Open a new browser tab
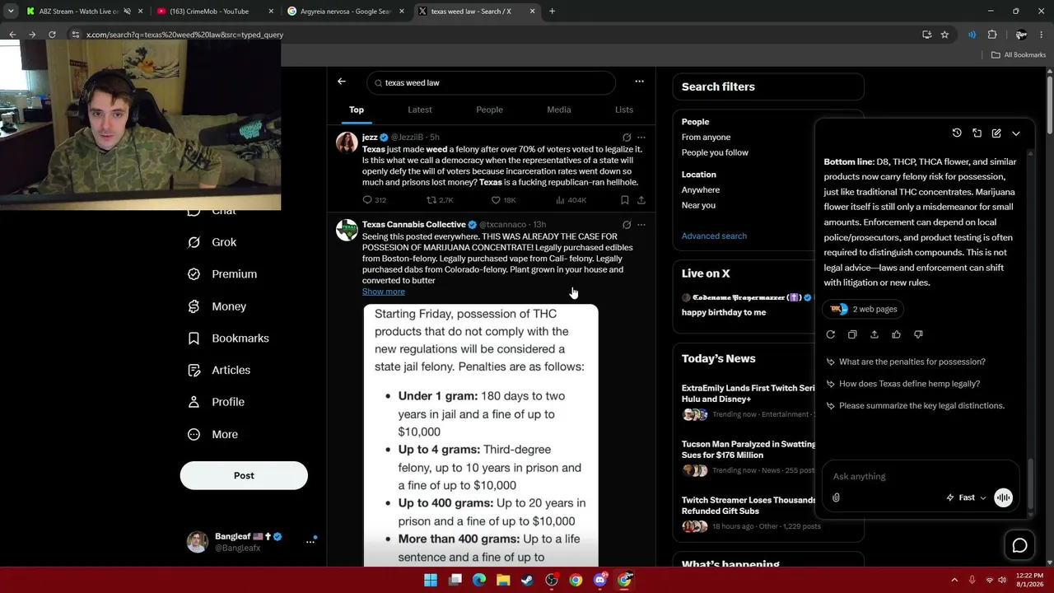 (x=552, y=12)
